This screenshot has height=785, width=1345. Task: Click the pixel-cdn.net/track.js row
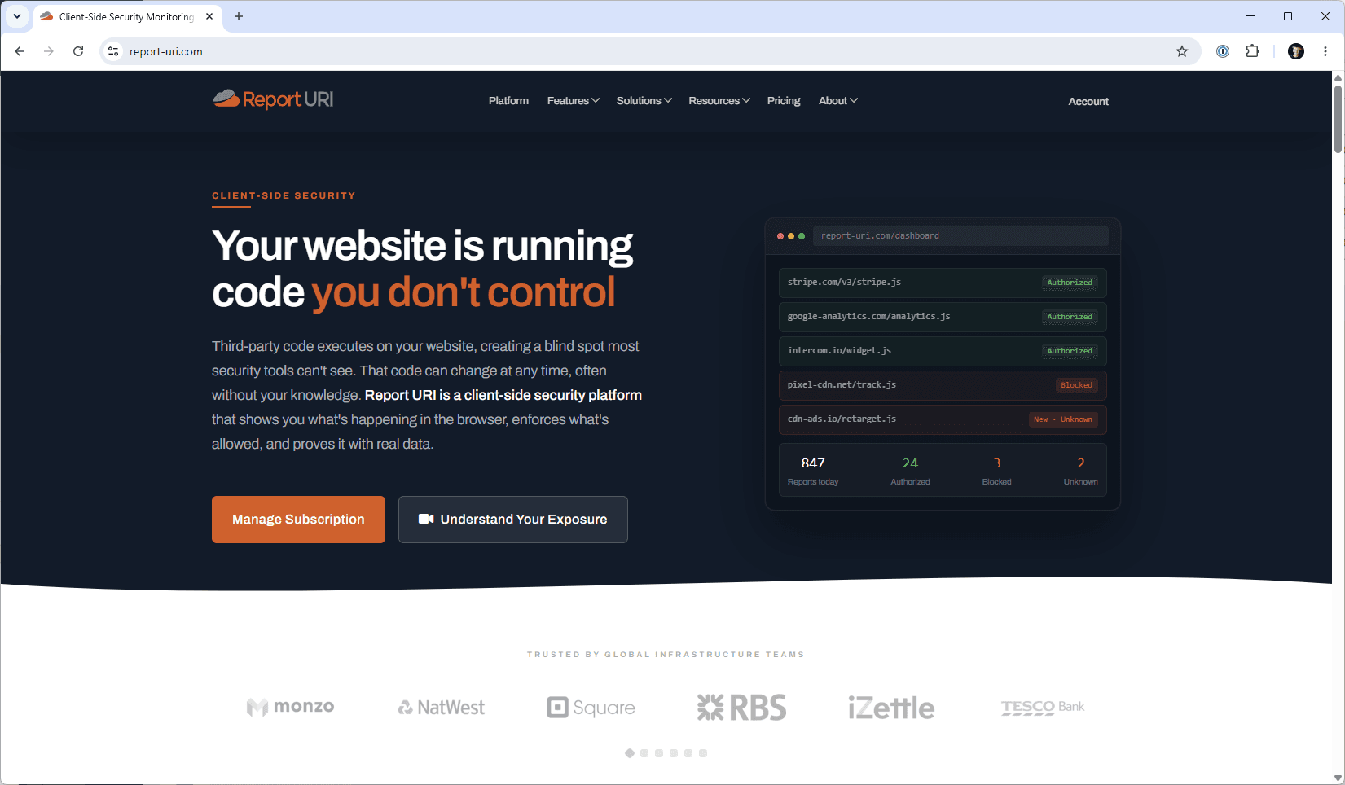pyautogui.click(x=943, y=385)
